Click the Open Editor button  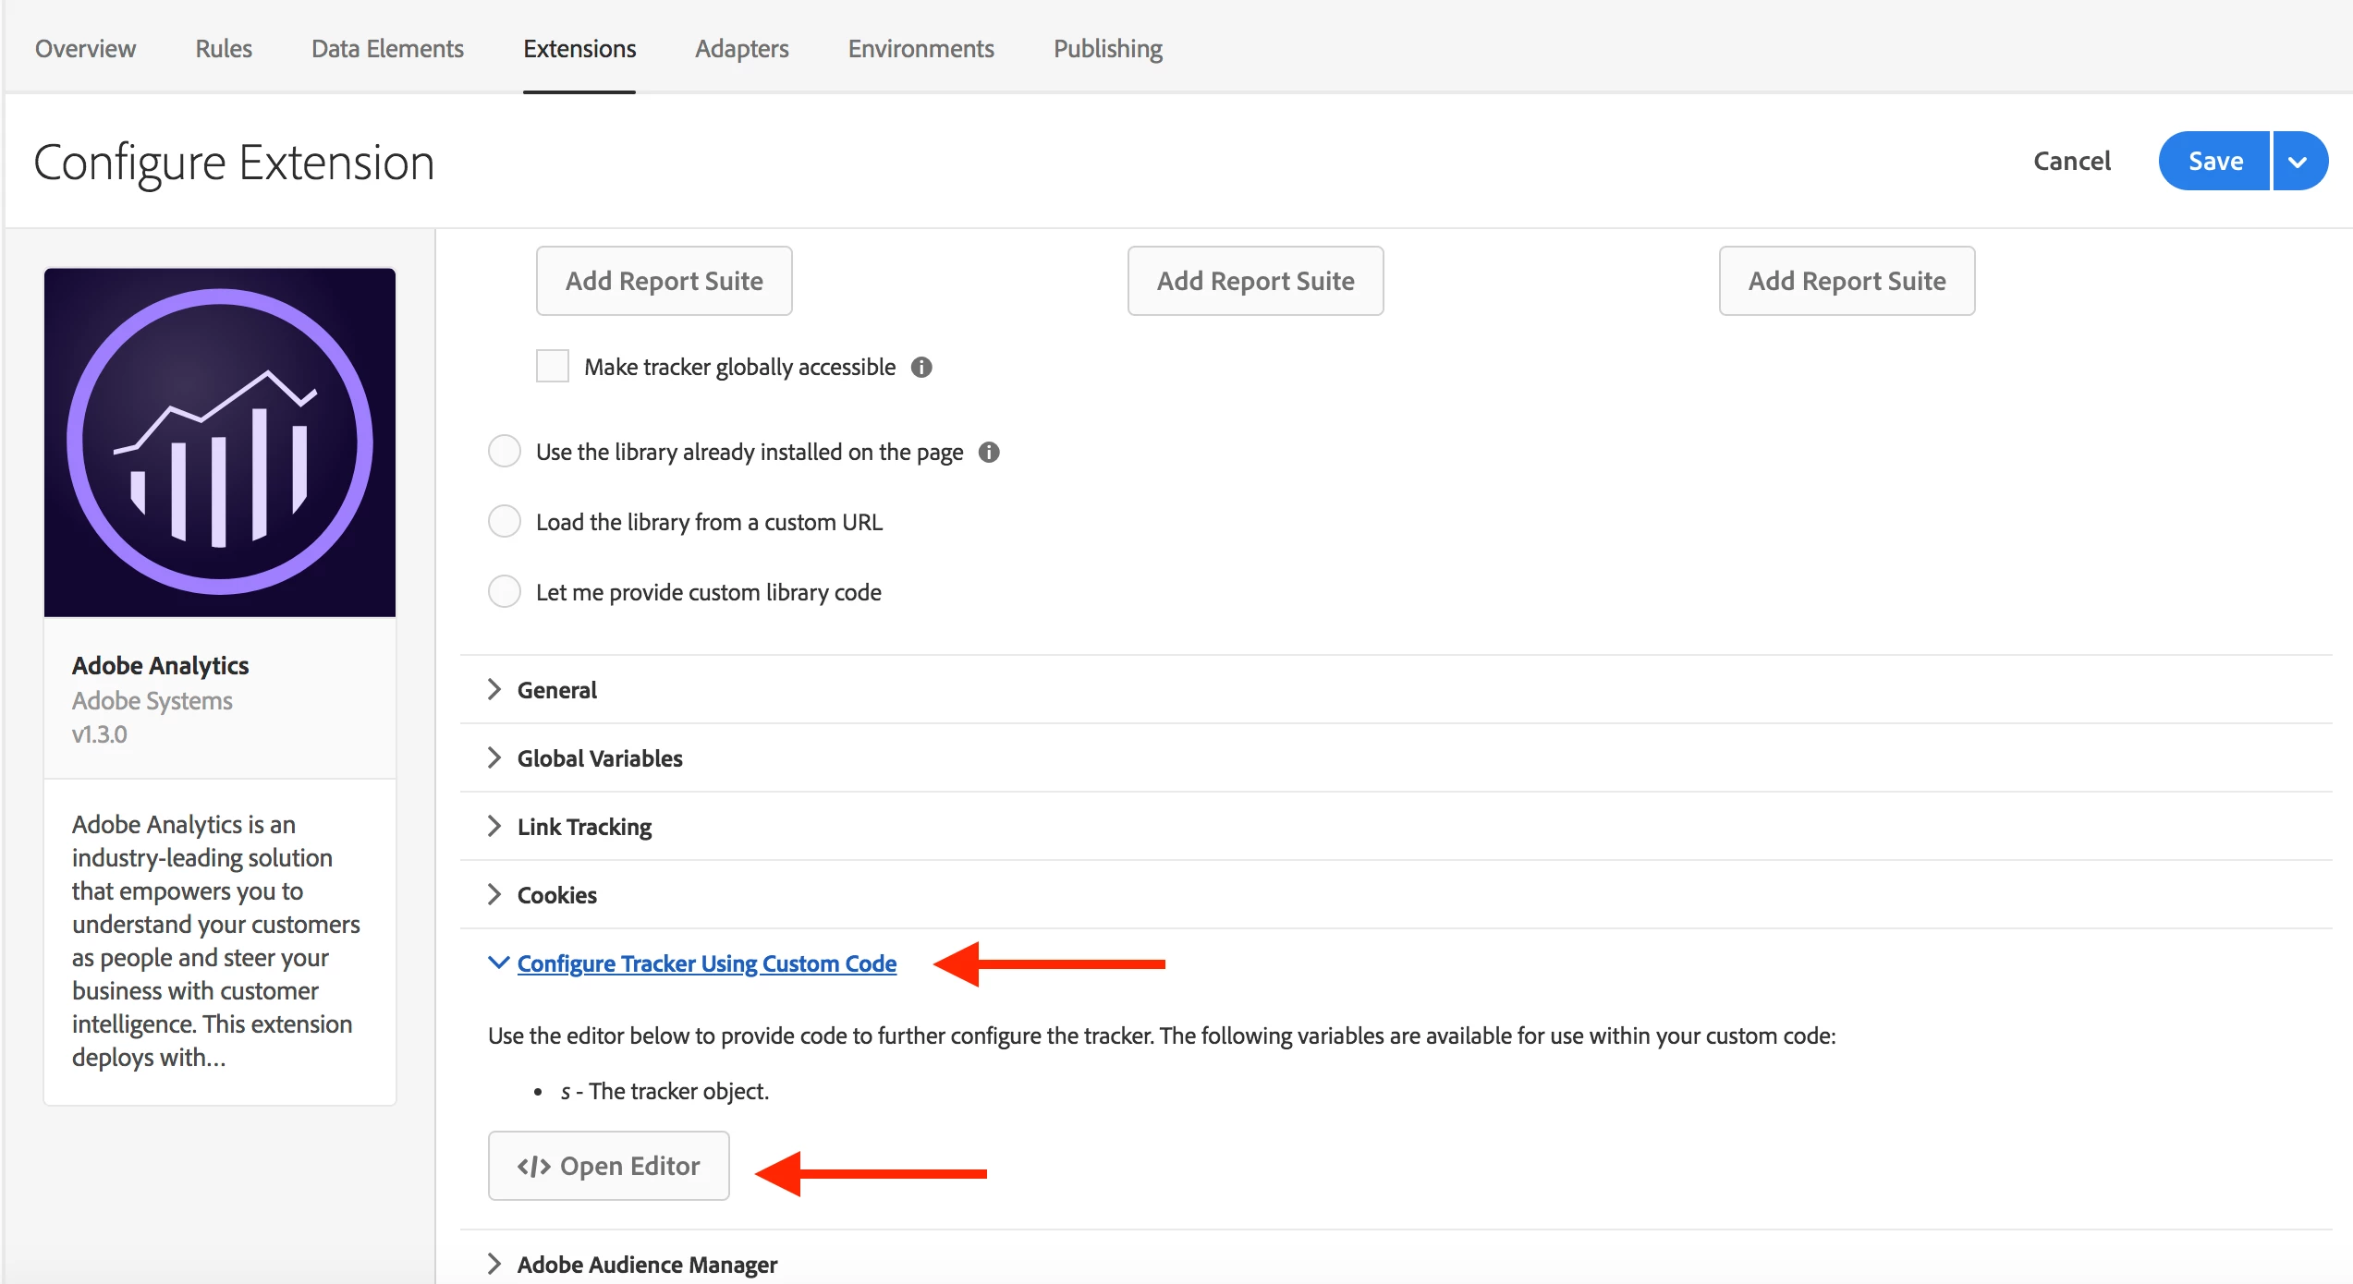(x=609, y=1166)
